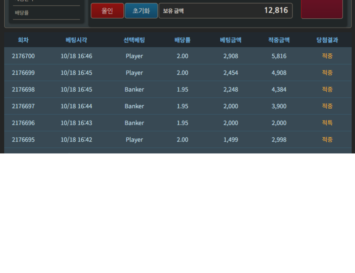355x273 pixels.
Task: Click the winning amount 5,816
Action: point(279,56)
